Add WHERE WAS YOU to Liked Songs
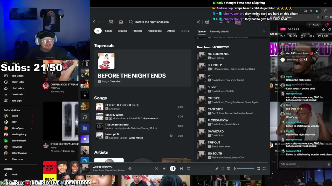This screenshot has width=332, height=186. click(130, 169)
